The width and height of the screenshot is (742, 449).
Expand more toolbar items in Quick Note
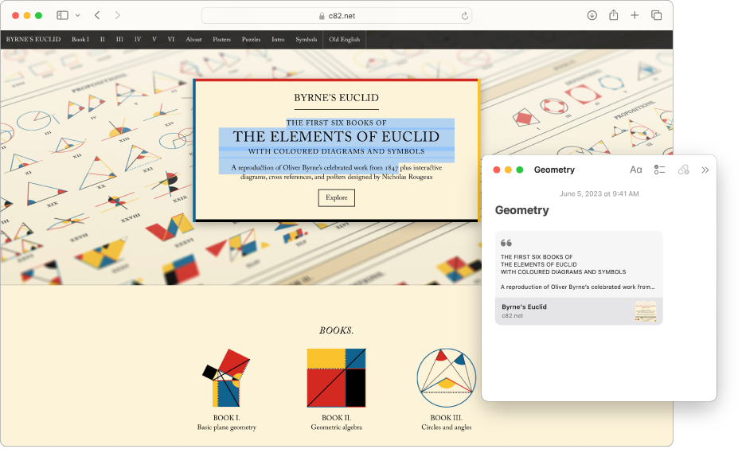pos(705,170)
